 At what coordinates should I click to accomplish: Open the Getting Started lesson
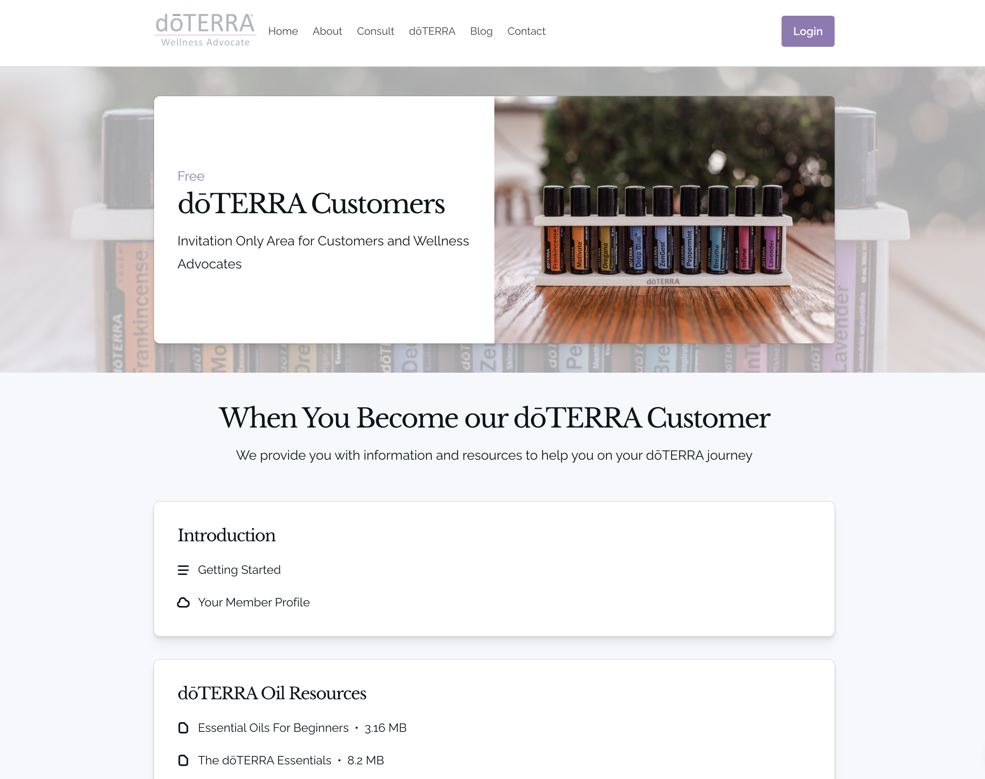[x=239, y=570]
